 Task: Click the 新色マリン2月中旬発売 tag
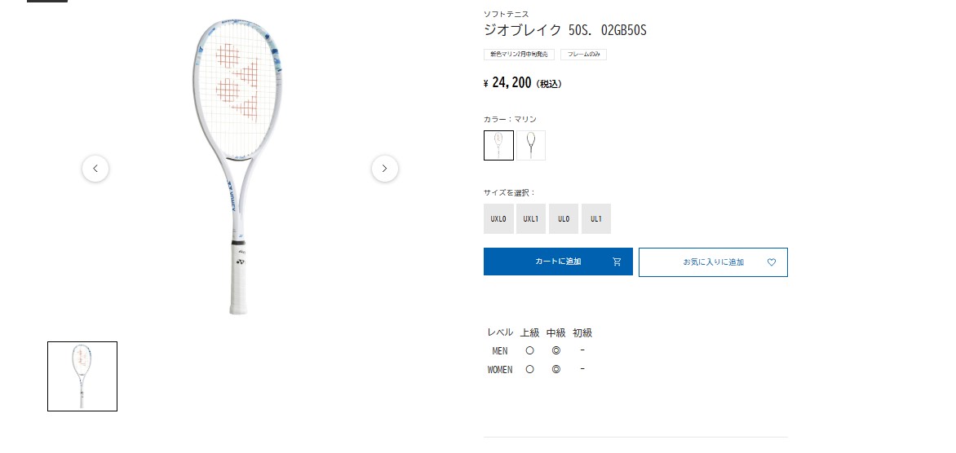click(519, 55)
